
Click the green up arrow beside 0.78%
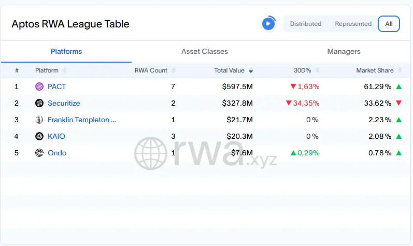pos(399,153)
